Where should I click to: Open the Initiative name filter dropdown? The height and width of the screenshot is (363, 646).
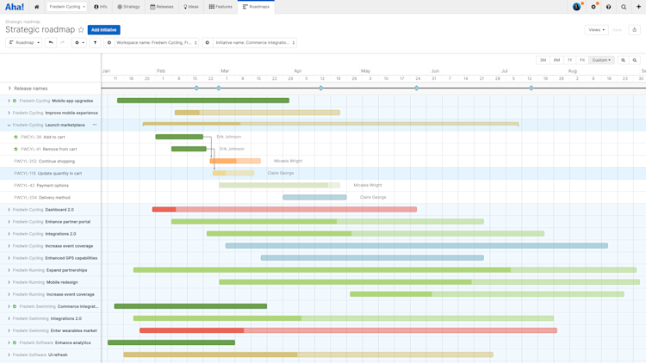(255, 42)
